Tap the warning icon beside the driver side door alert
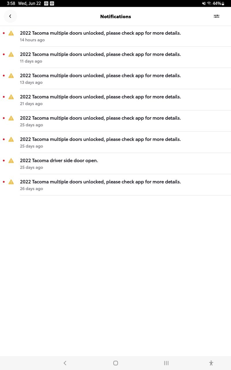This screenshot has height=370, width=231. point(11,161)
